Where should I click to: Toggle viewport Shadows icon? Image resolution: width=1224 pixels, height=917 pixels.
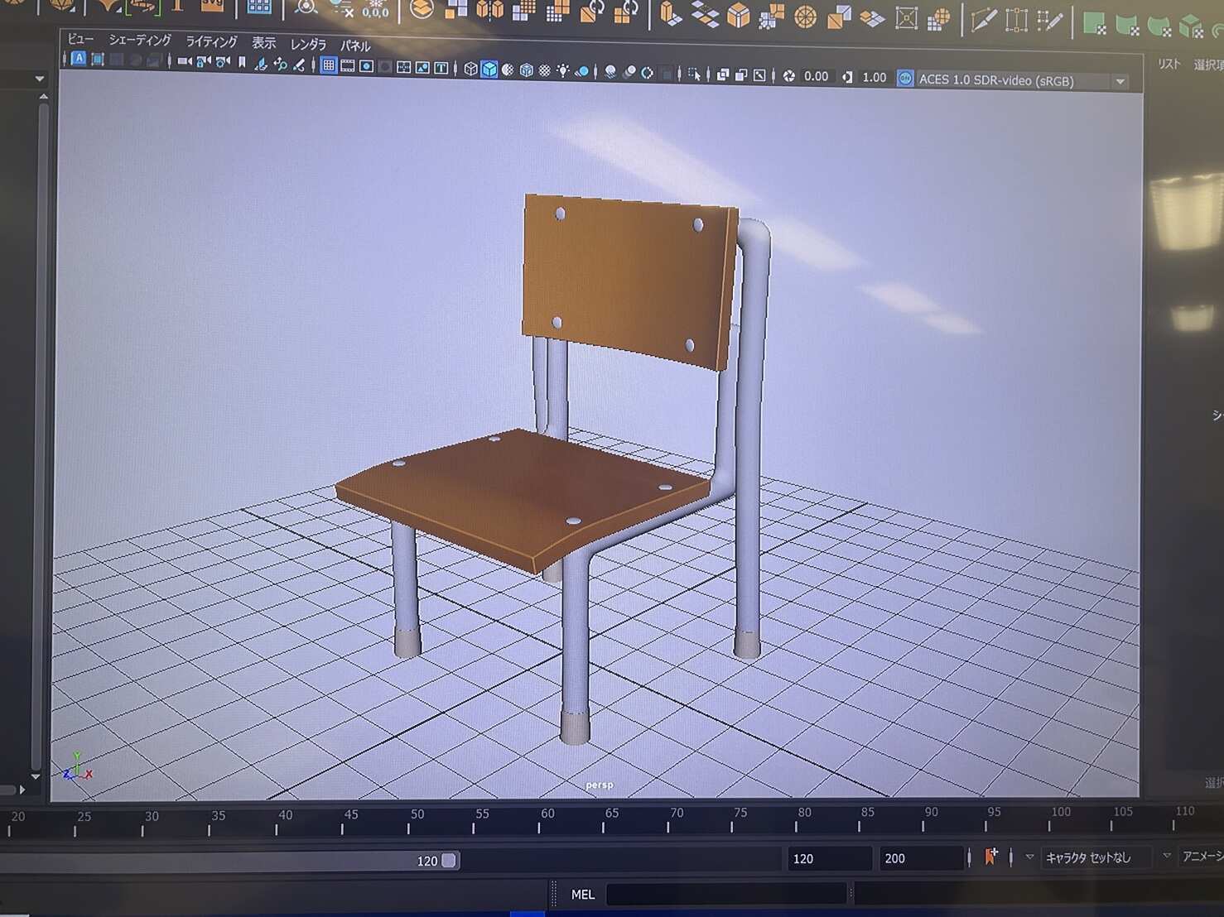[582, 72]
